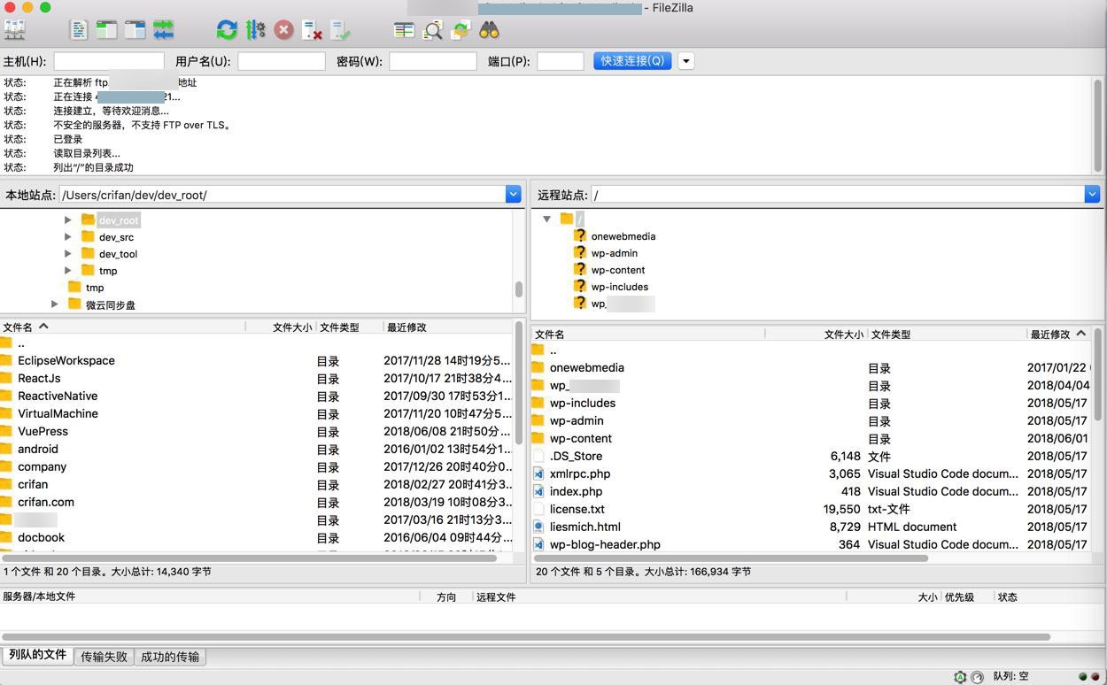Expand tmp subfolder under dev in tree
Screen dimensions: 1107x685
click(x=68, y=270)
